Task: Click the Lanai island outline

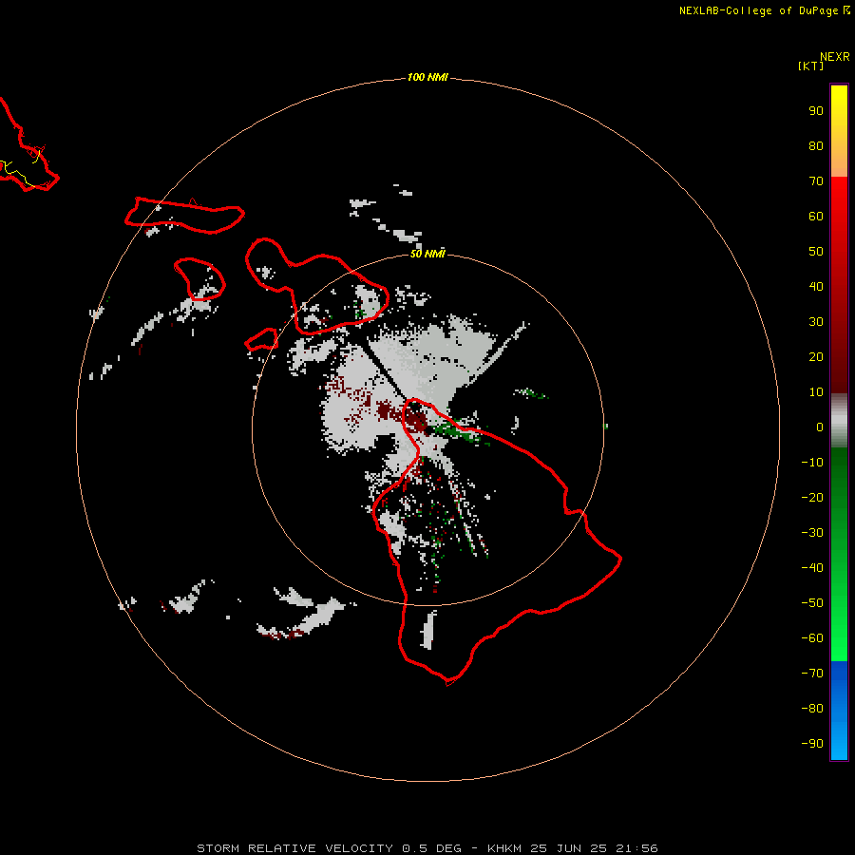Action: tap(199, 279)
